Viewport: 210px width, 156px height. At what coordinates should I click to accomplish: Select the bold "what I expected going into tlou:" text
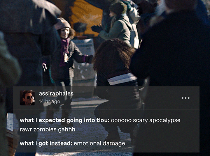click(x=65, y=120)
